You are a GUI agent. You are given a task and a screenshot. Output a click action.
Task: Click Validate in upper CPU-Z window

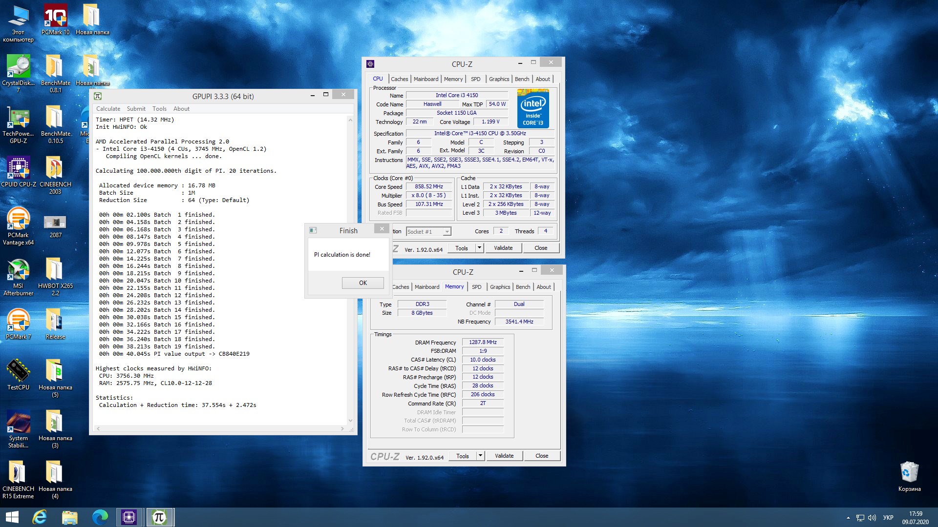click(x=503, y=248)
